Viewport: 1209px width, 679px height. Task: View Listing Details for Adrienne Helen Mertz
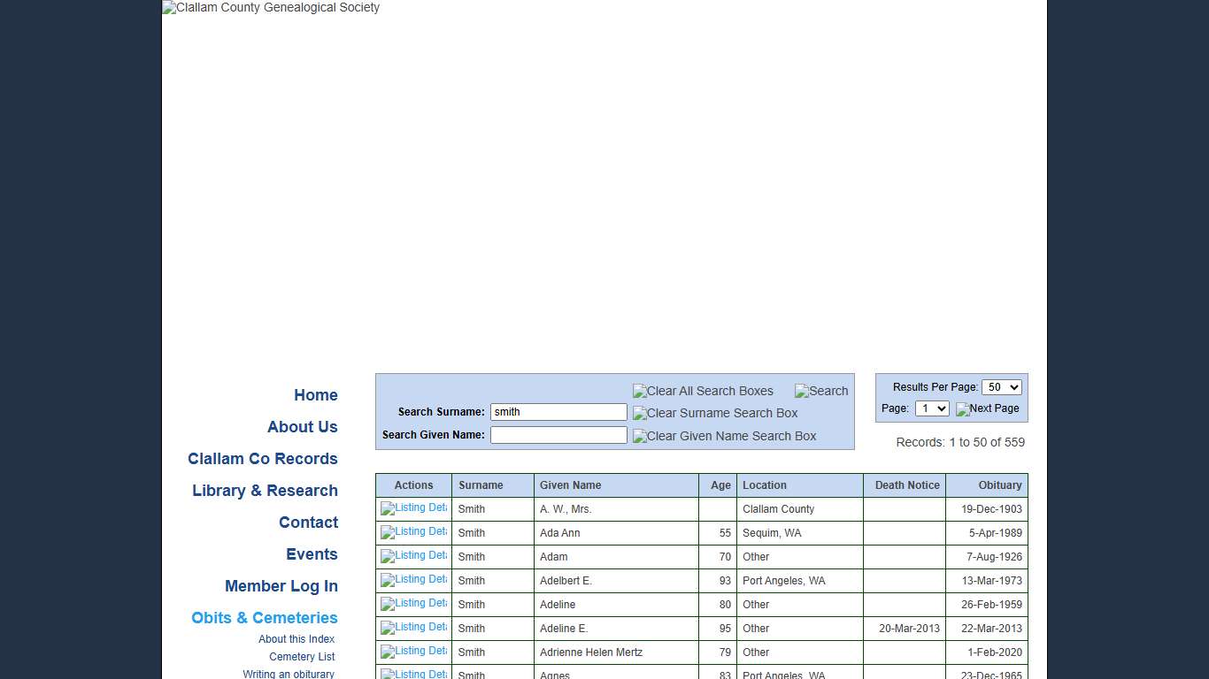tap(413, 652)
